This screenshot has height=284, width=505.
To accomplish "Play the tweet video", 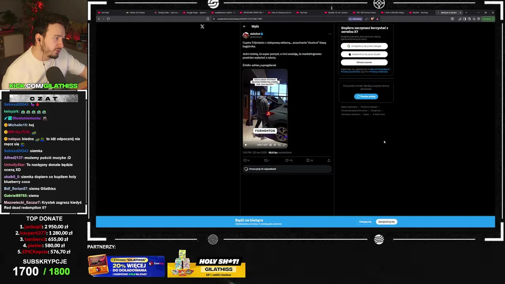I will pos(246,145).
